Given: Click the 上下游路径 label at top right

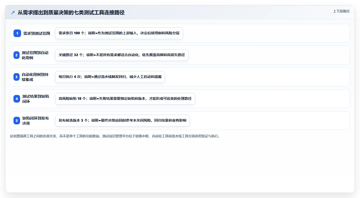Looking at the screenshot, I should point(341,11).
